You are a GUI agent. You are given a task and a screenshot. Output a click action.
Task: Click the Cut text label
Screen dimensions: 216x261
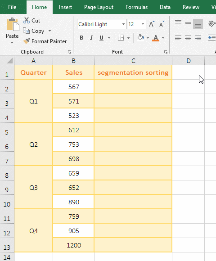pos(36,20)
